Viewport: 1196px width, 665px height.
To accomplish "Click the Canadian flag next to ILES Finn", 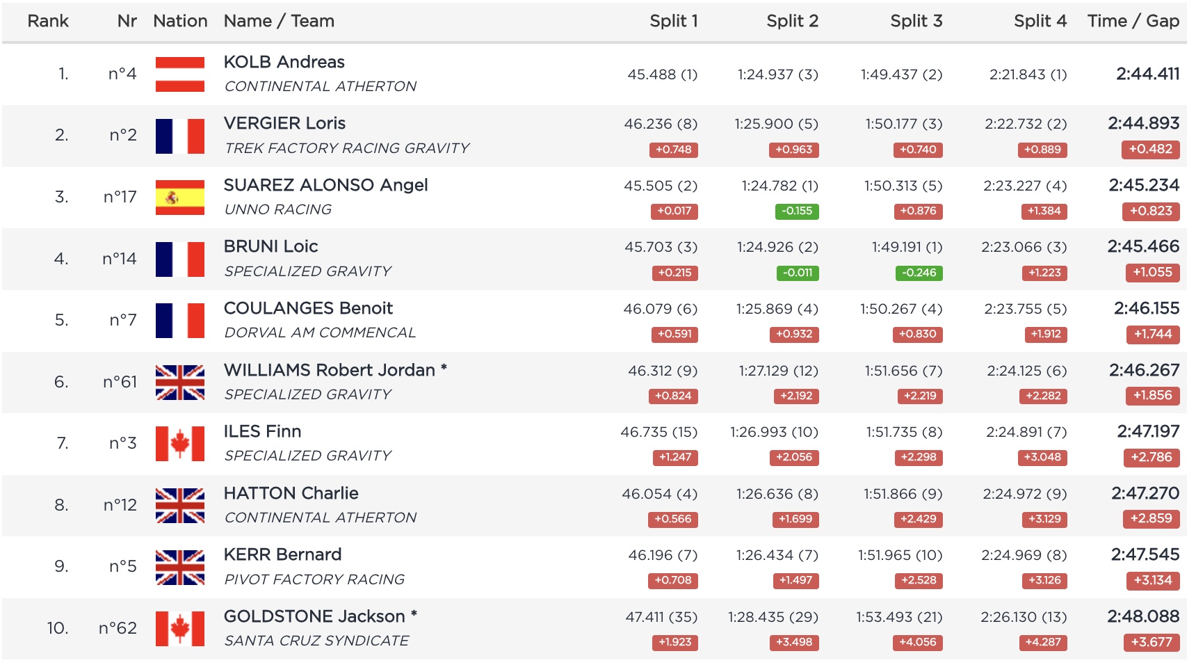I will (x=179, y=444).
